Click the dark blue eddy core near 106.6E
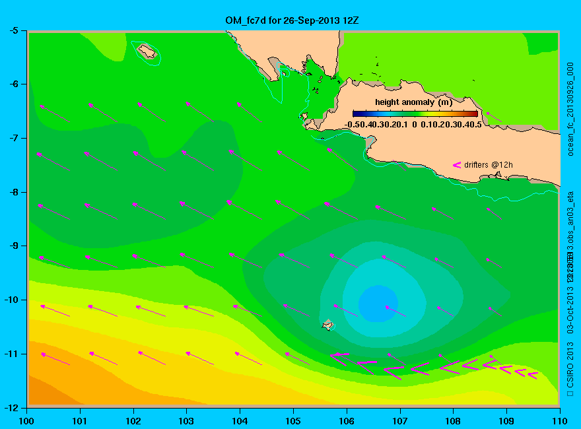 (x=378, y=304)
